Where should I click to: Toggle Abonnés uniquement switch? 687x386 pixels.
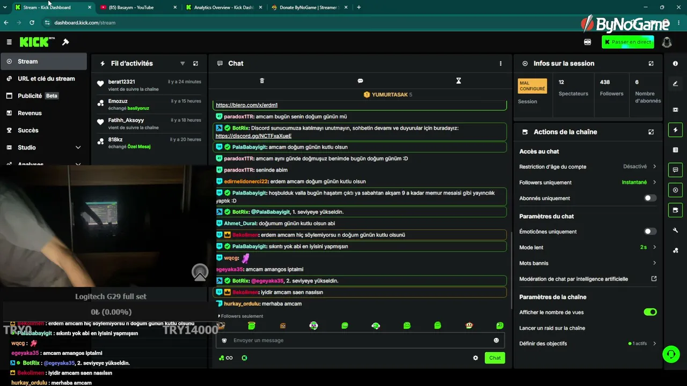(650, 198)
